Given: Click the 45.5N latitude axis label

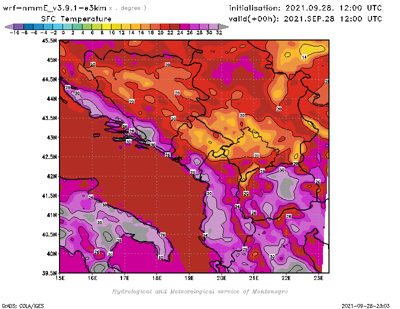Looking at the screenshot, I should point(49,40).
